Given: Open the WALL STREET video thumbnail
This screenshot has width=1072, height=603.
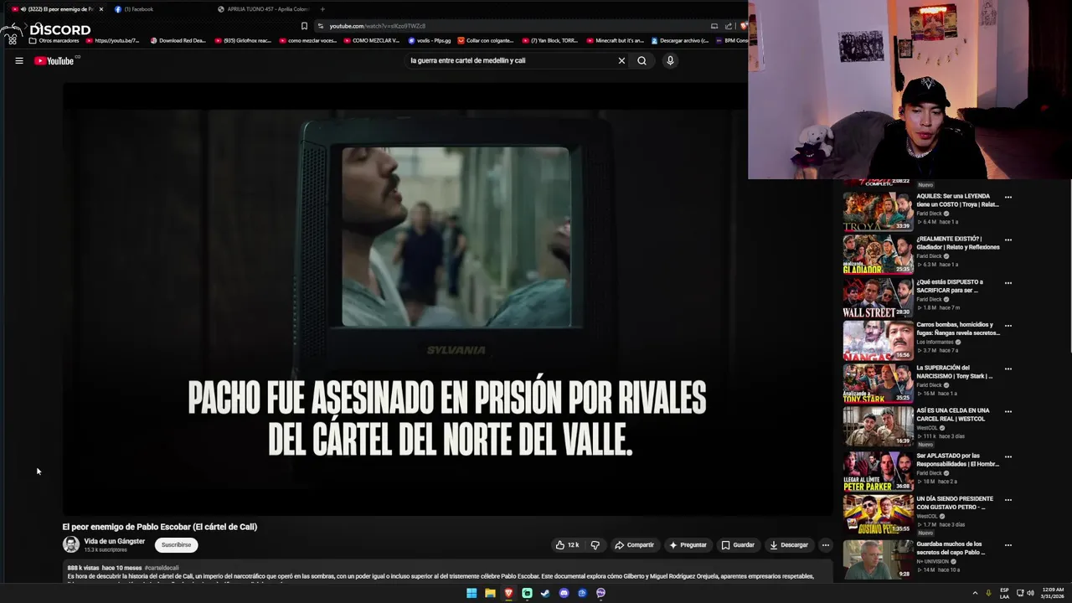Looking at the screenshot, I should (x=878, y=297).
